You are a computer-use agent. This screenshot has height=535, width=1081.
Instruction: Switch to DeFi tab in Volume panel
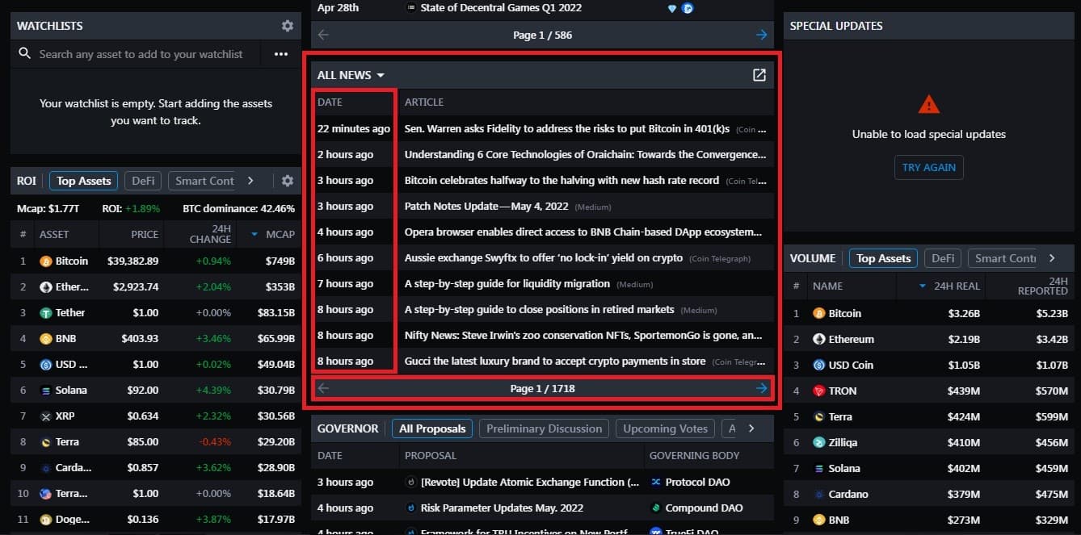(x=943, y=258)
